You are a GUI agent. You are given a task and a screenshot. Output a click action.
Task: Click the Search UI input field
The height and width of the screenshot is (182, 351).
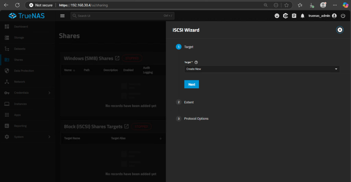[117, 16]
